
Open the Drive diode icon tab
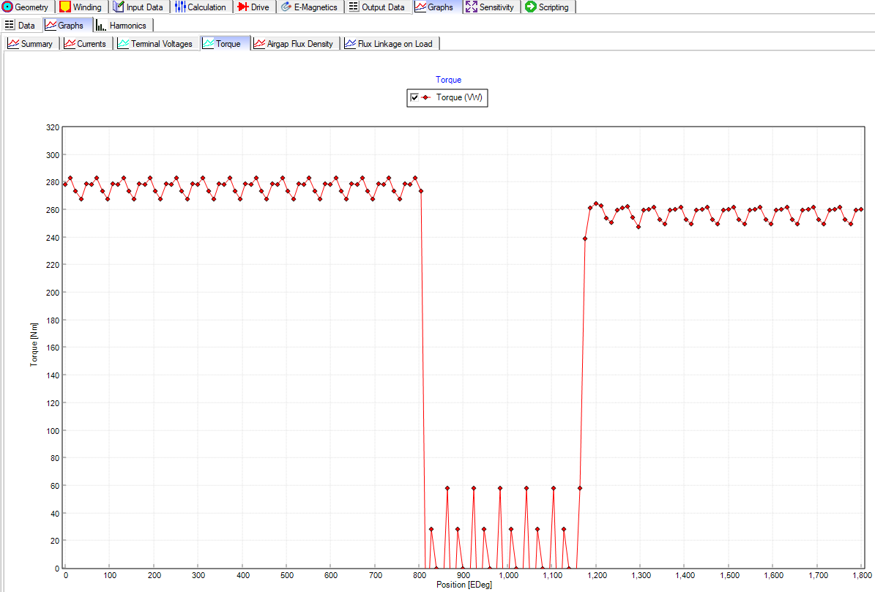(x=243, y=7)
